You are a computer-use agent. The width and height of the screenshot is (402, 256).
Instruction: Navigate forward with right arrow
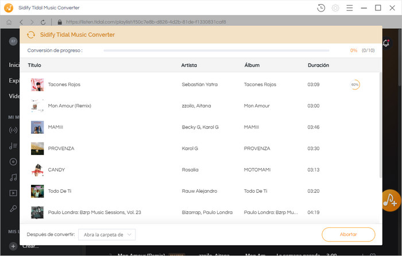click(32, 22)
